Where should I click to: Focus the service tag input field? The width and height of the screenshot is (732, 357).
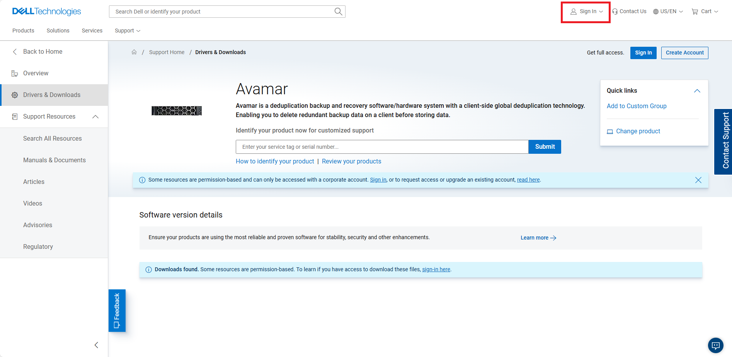point(382,147)
